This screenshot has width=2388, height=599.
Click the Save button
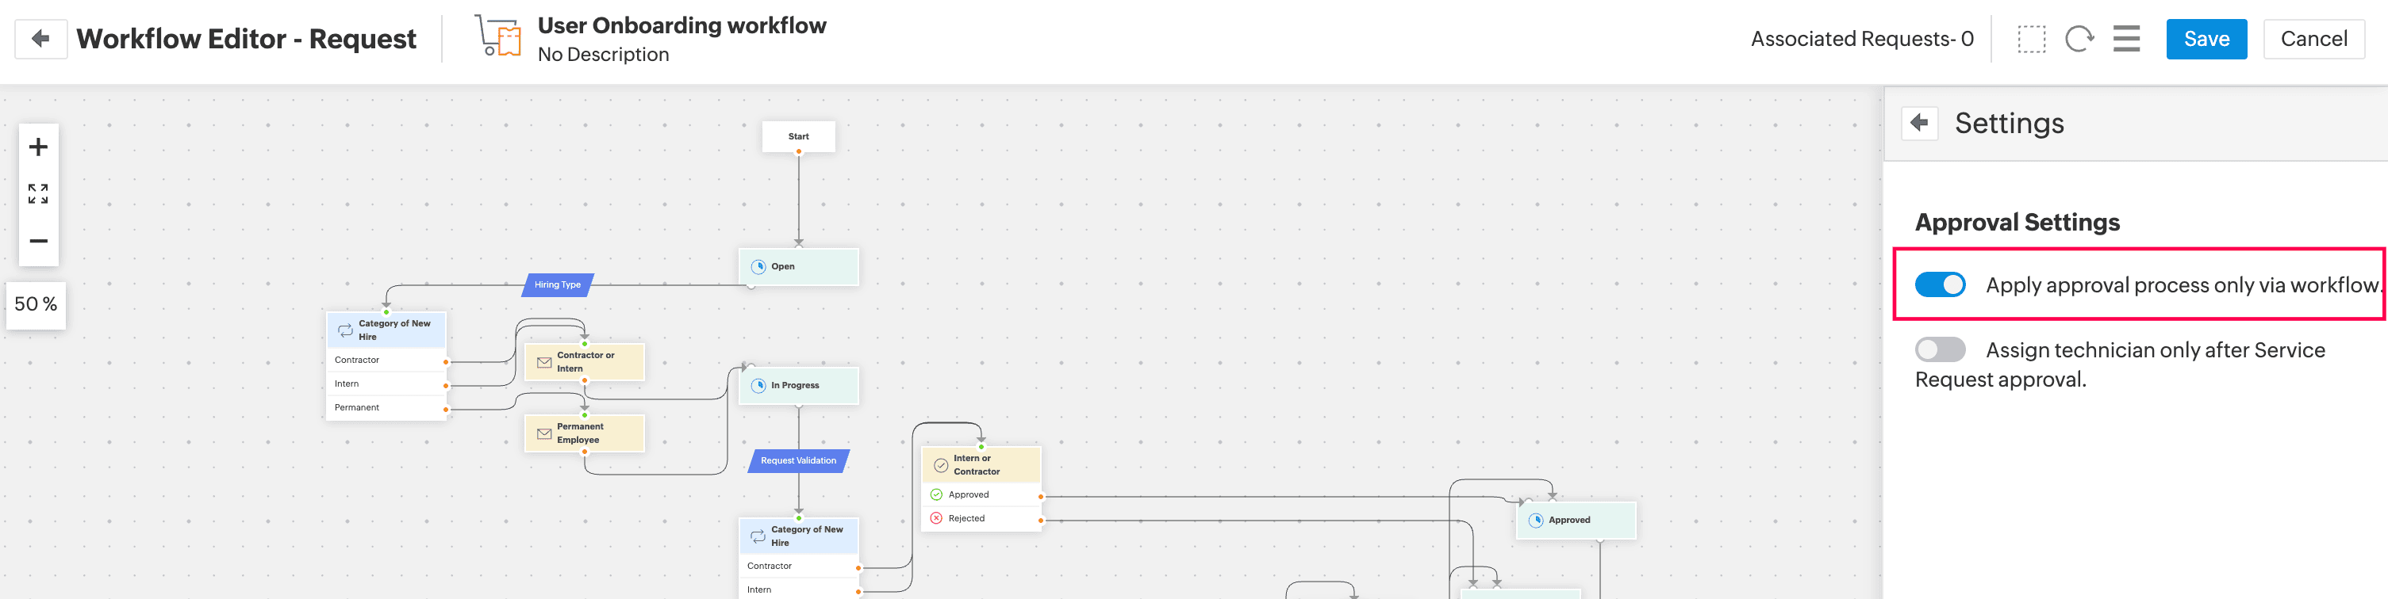pos(2206,39)
